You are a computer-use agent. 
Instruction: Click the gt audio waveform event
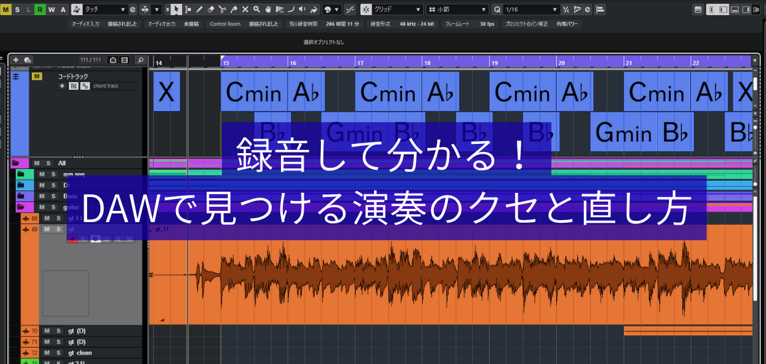pyautogui.click(x=452, y=278)
